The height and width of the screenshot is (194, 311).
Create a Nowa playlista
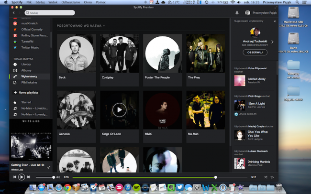tap(26, 93)
